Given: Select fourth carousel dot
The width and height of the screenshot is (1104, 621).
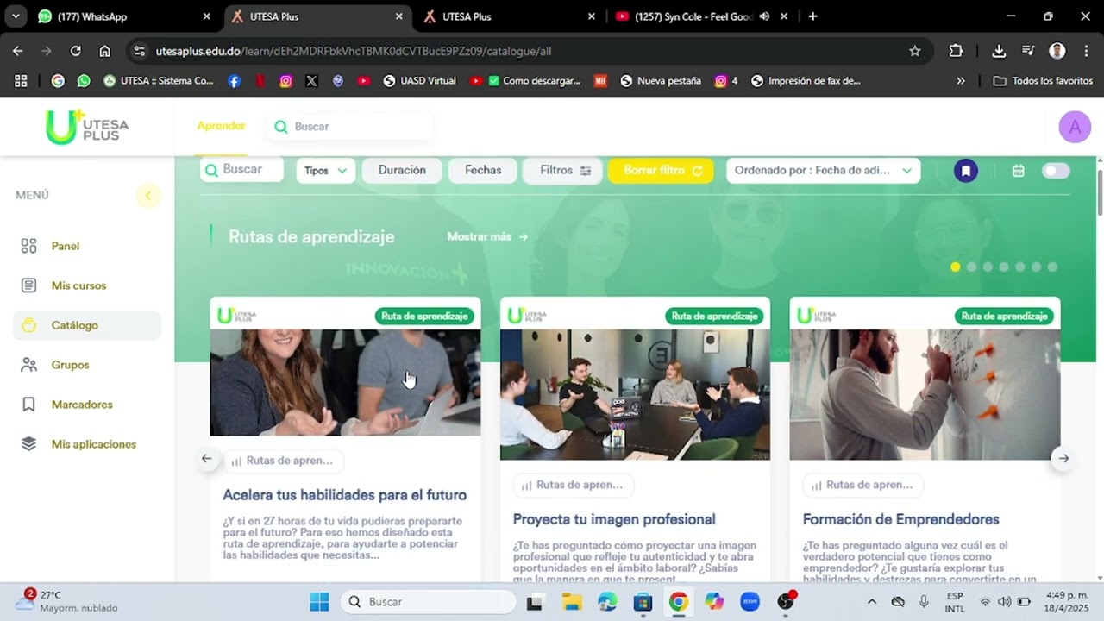Looking at the screenshot, I should [1004, 267].
